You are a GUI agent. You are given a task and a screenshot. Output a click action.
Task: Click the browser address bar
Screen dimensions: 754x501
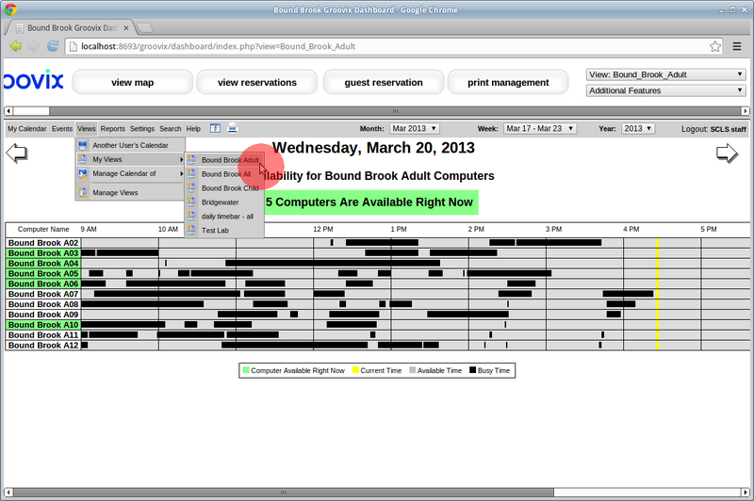[x=394, y=46]
